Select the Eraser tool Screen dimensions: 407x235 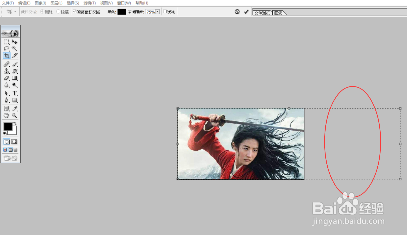7,78
